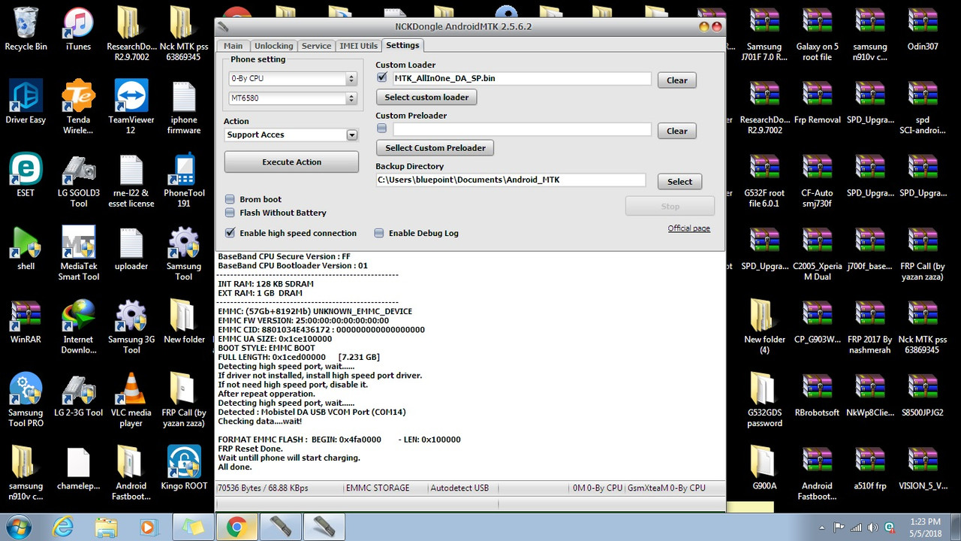Click the system tray clock
This screenshot has width=961, height=541.
924,527
